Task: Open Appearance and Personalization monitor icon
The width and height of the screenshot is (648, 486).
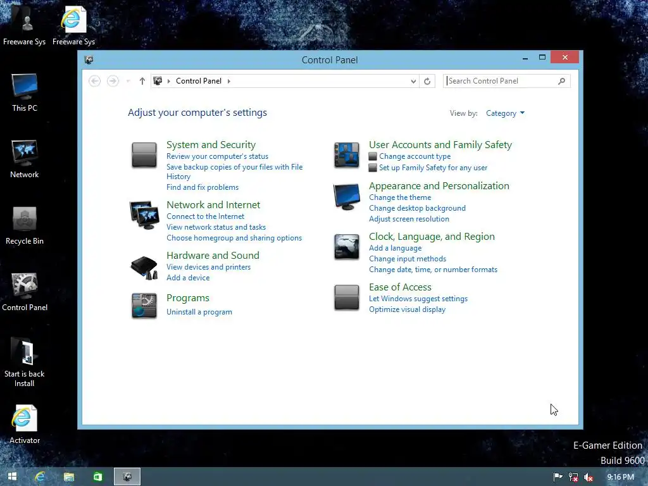Action: (346, 197)
